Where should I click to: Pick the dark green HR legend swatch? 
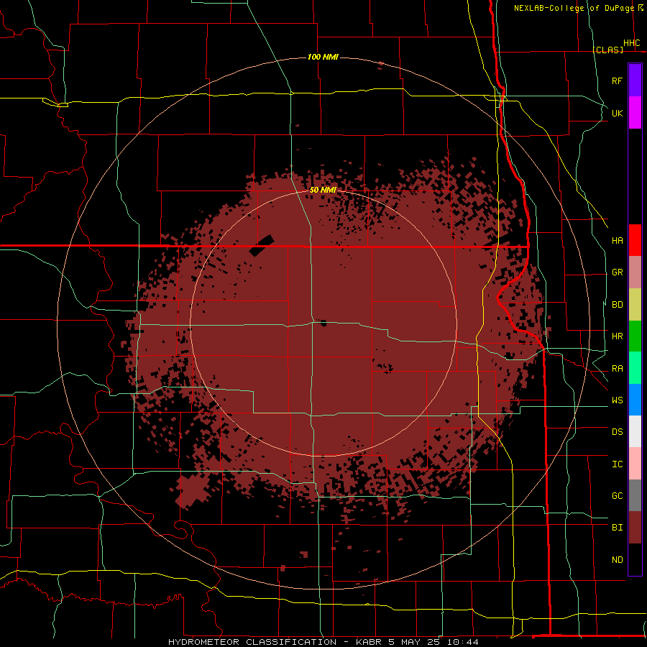(x=635, y=336)
